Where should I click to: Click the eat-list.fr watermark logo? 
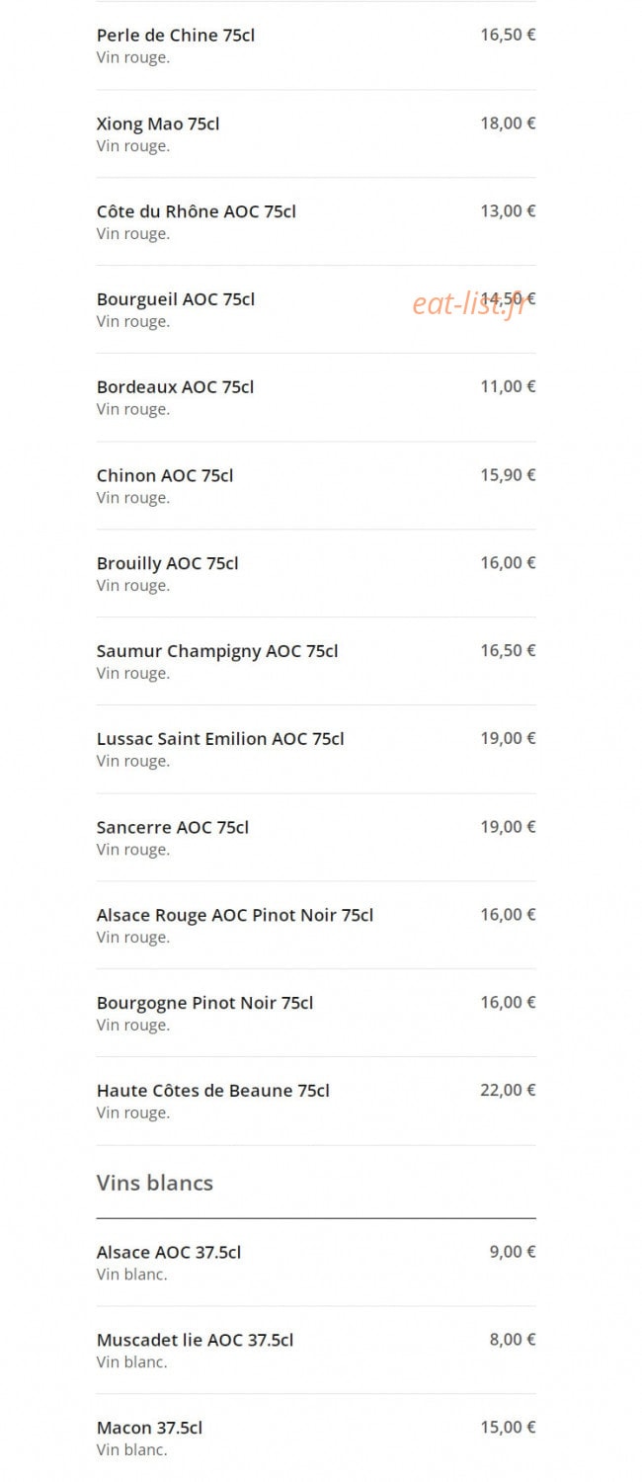[468, 305]
